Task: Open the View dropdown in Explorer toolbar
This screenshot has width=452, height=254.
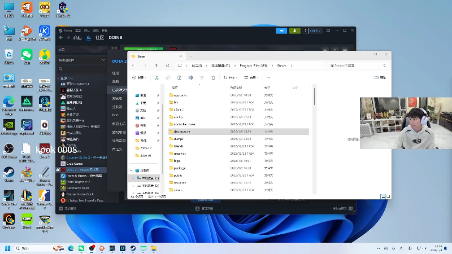Action: pos(251,77)
